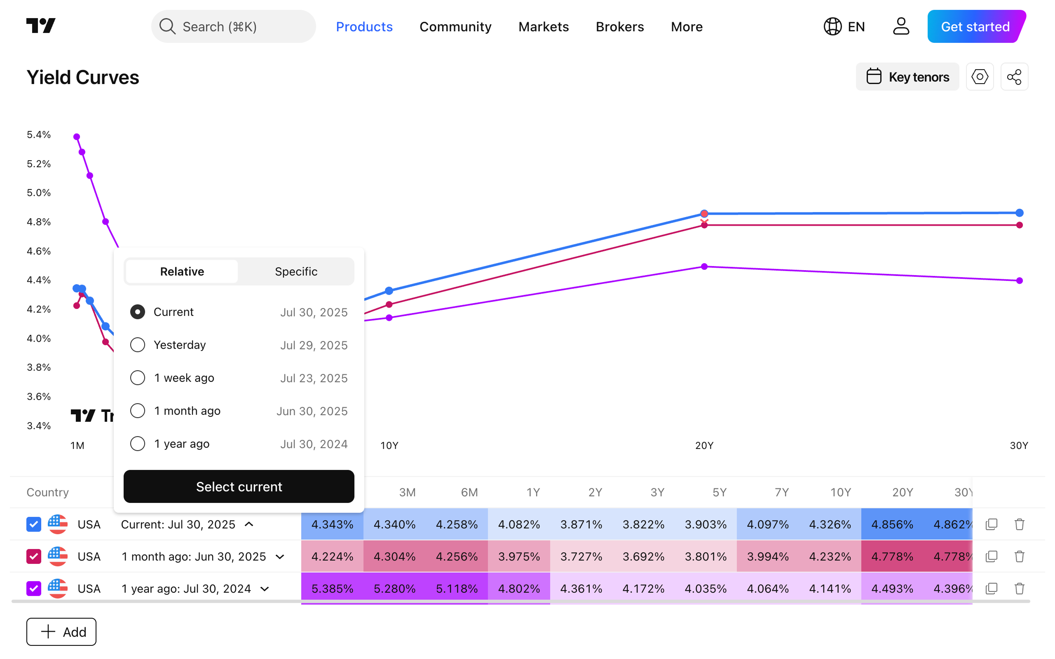Open the chart settings hexagon icon
1055x659 pixels.
[x=980, y=77]
